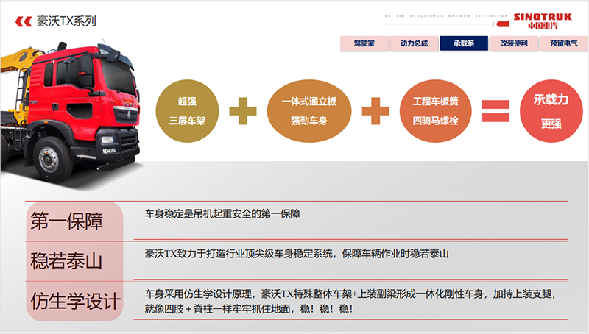Click the red double-chevron back icon

pos(24,22)
